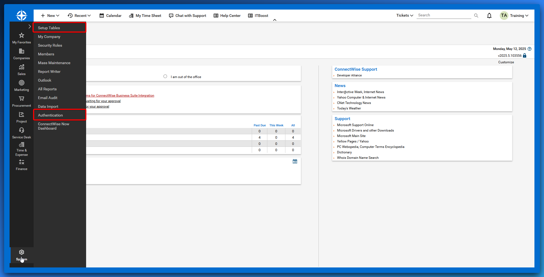Open the Developer Alliance link
Screen dimensions: 544x277
[349, 75]
